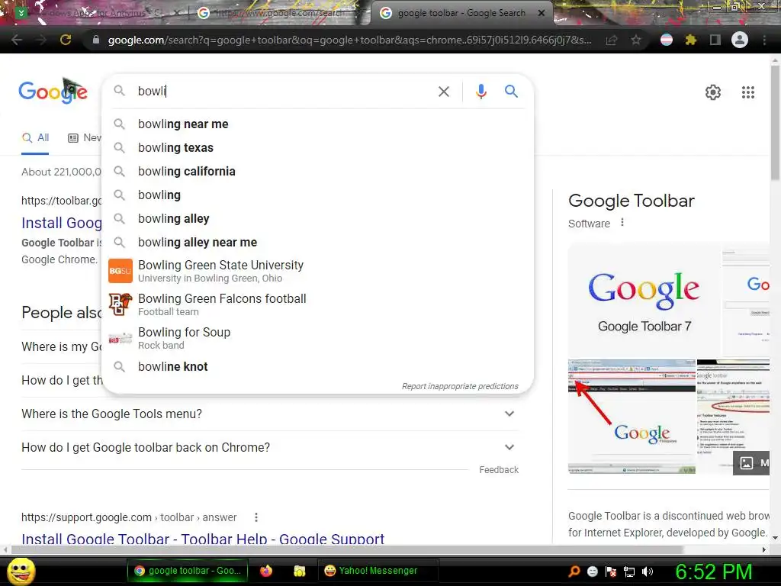
Task: Open the red arrow toolbar screenshot thumbnail
Action: pyautogui.click(x=632, y=416)
